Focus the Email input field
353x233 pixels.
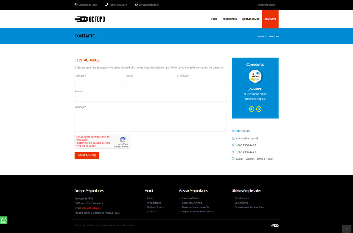click(x=150, y=83)
